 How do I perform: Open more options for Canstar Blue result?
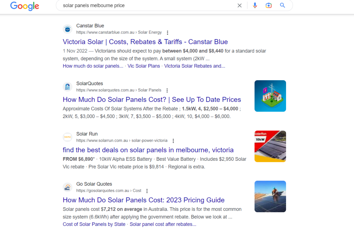click(x=168, y=33)
